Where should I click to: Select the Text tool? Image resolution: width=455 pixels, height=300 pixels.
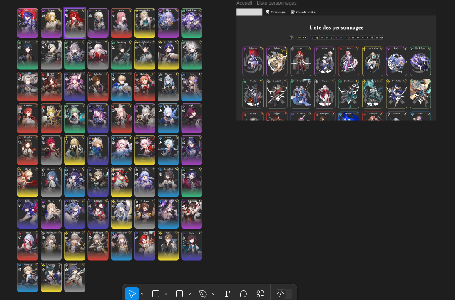pyautogui.click(x=226, y=294)
